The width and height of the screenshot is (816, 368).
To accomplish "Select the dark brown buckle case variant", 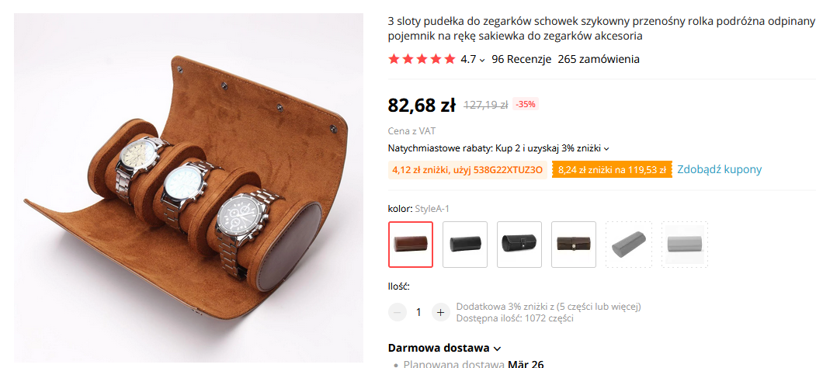I will tap(574, 244).
